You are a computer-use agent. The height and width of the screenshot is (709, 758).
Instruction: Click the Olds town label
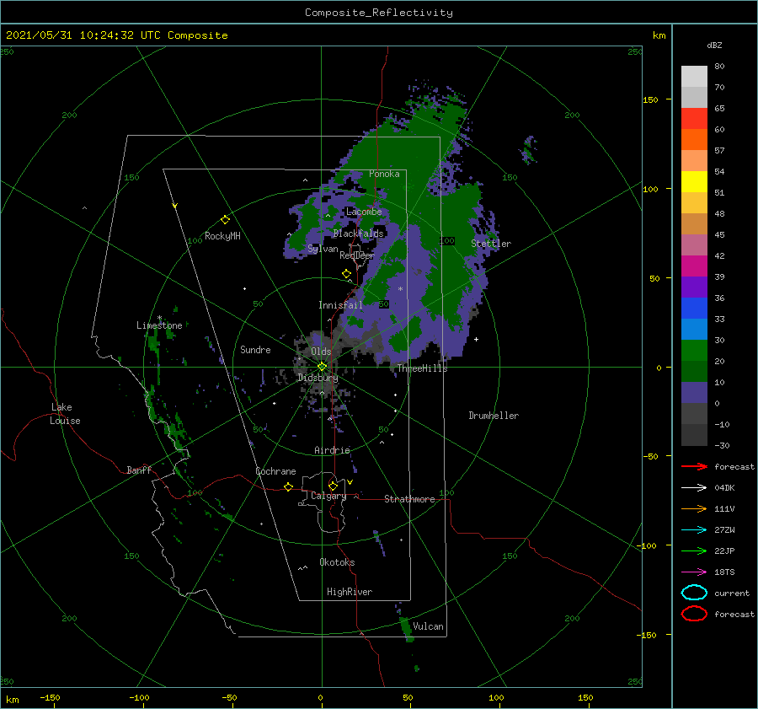pos(321,352)
